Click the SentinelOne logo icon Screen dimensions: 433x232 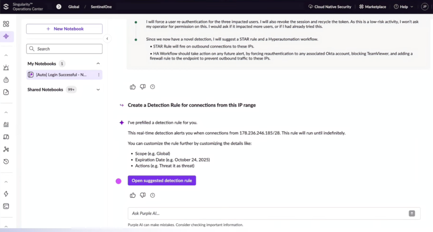click(x=6, y=7)
